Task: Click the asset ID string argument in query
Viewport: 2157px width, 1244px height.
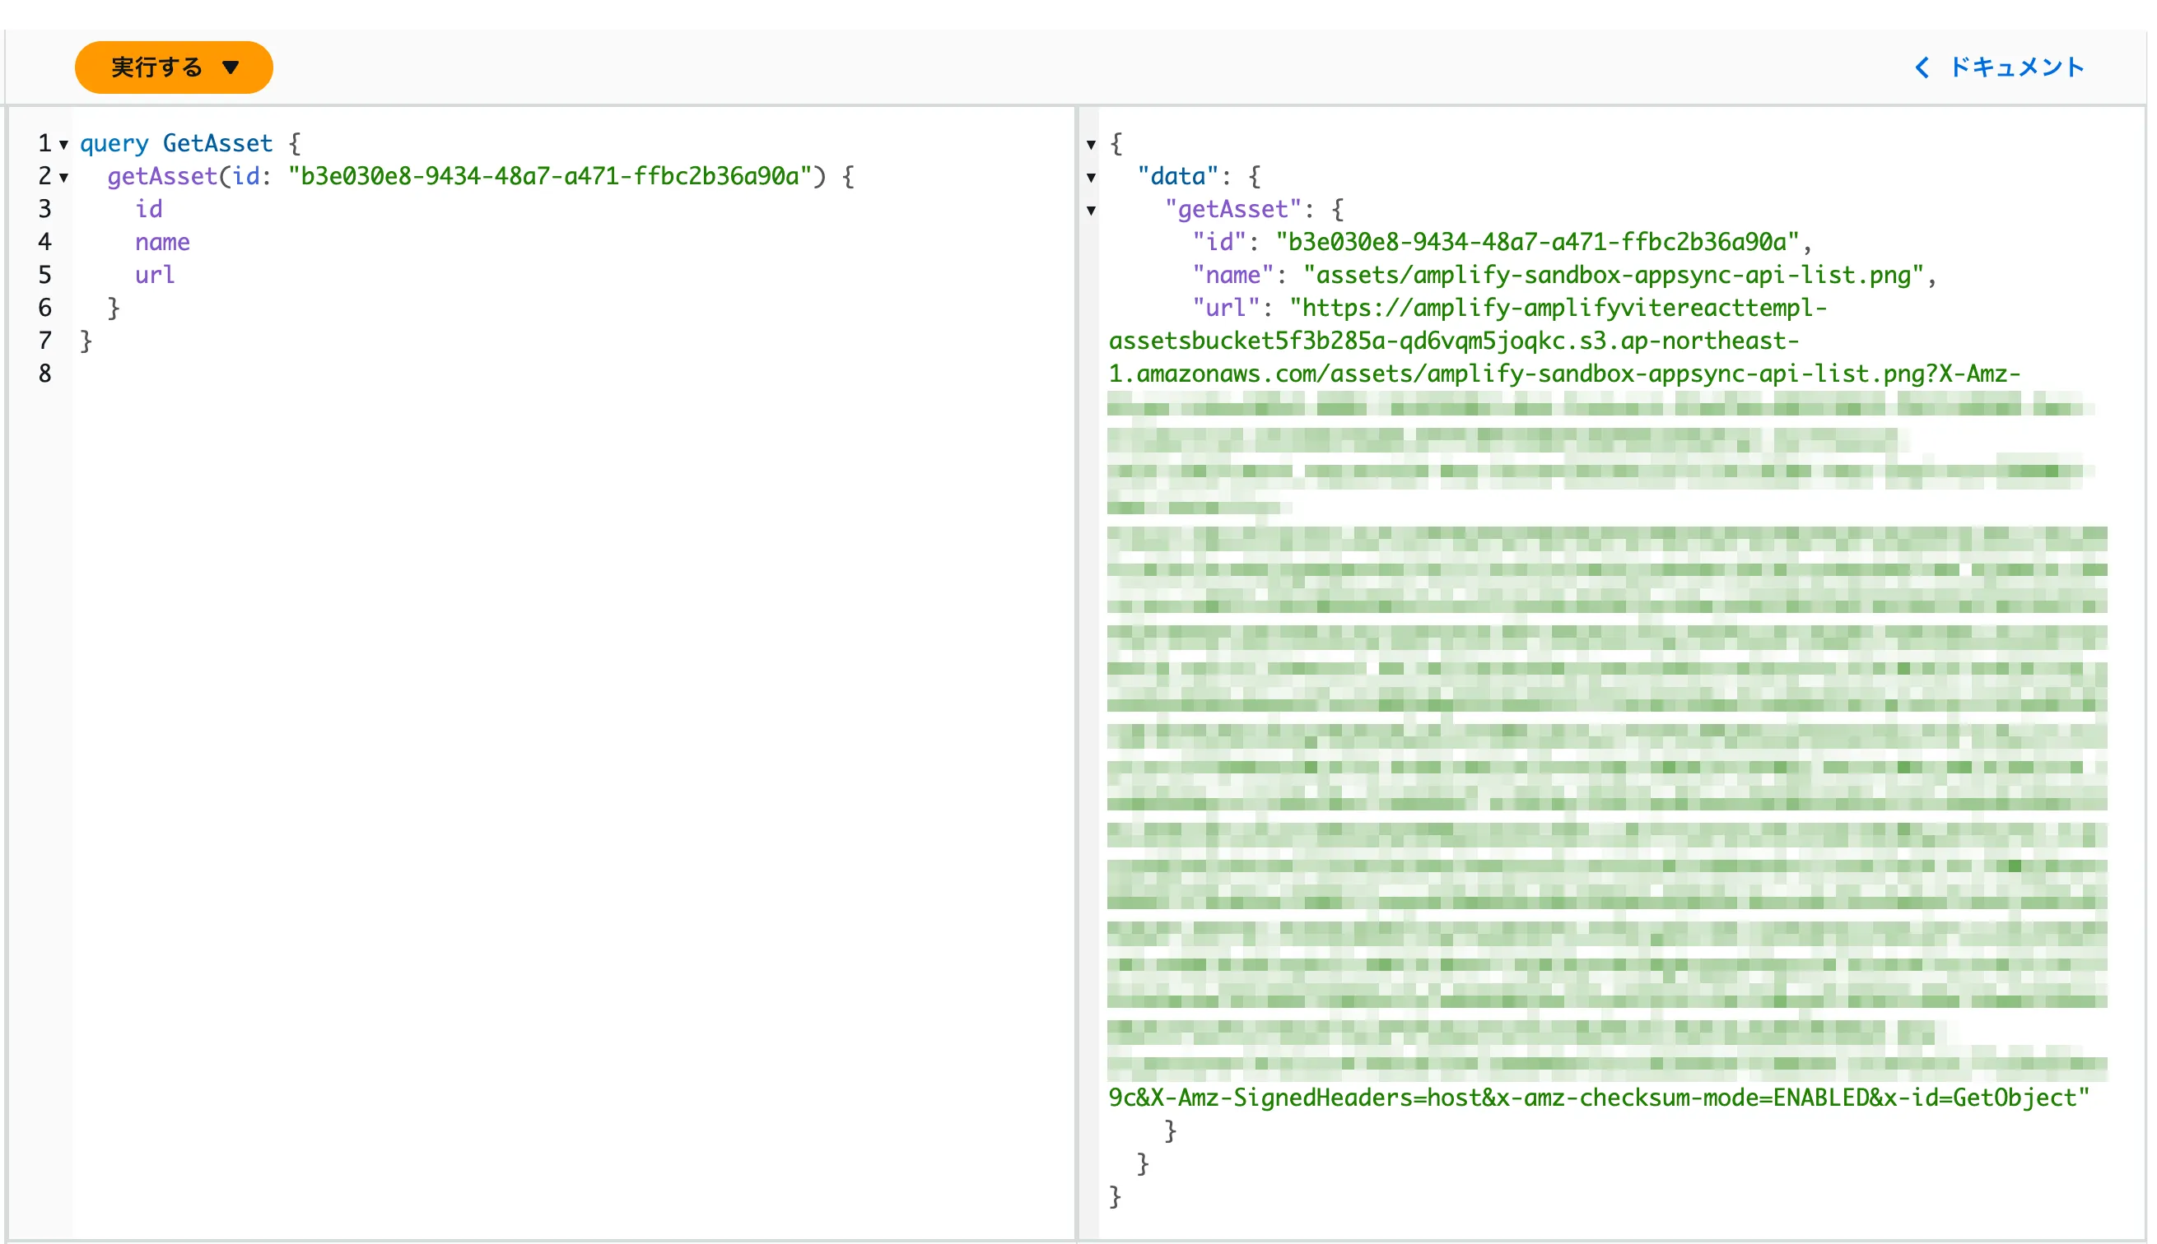Action: [x=550, y=177]
